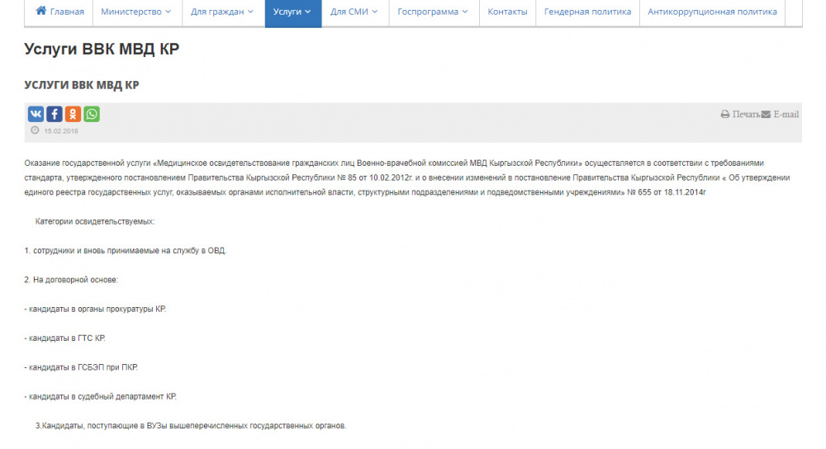Open the Для граждан dropdown

pos(222,12)
